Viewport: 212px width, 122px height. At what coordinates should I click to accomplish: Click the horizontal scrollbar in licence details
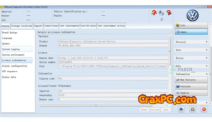[x=96, y=106]
